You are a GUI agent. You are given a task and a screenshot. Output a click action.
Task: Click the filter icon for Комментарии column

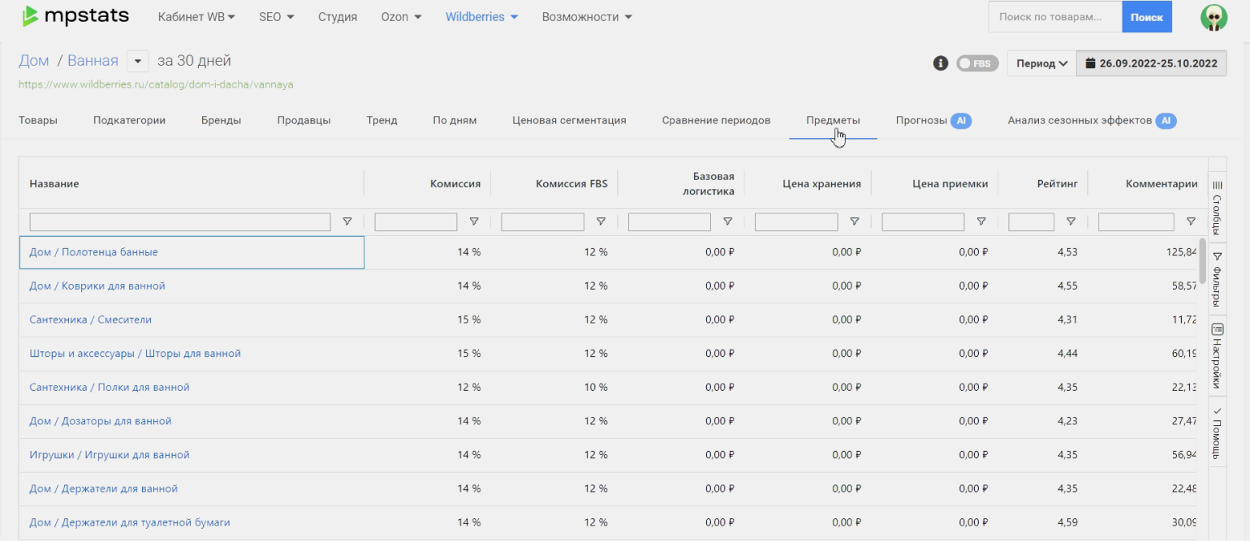tap(1191, 221)
